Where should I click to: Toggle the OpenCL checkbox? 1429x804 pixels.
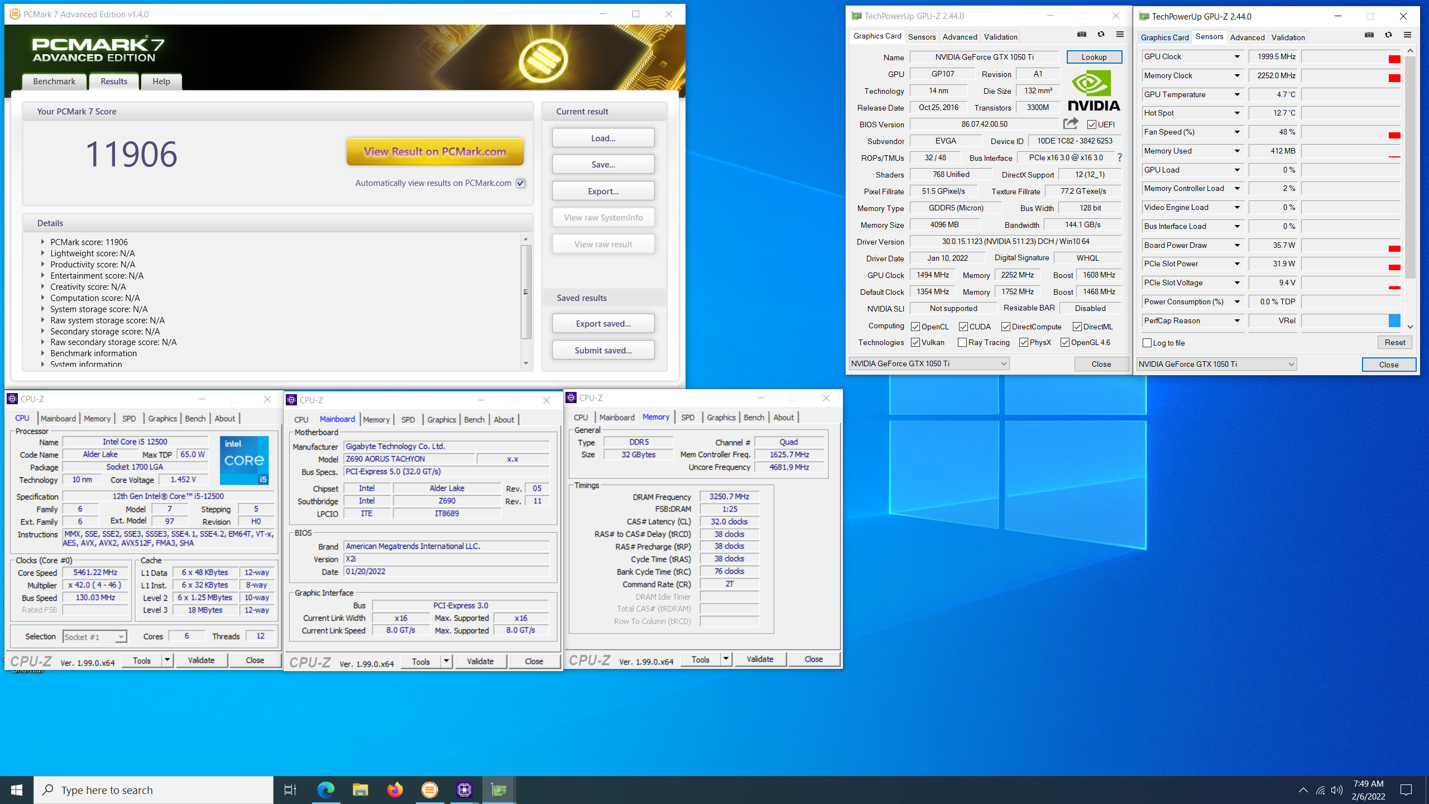[915, 327]
